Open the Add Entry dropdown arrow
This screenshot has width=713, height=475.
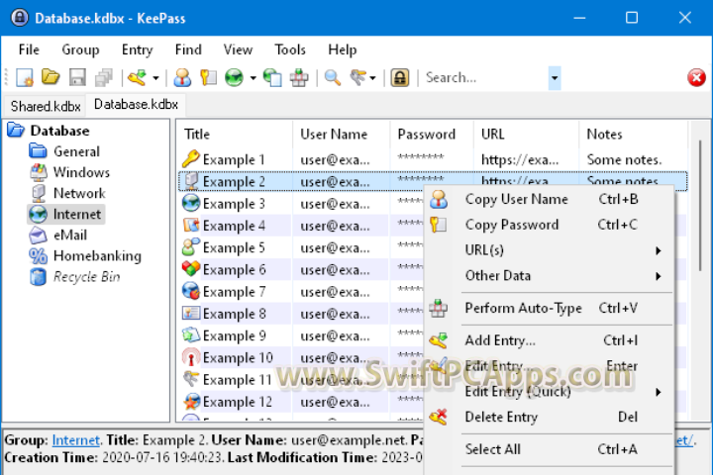point(156,78)
